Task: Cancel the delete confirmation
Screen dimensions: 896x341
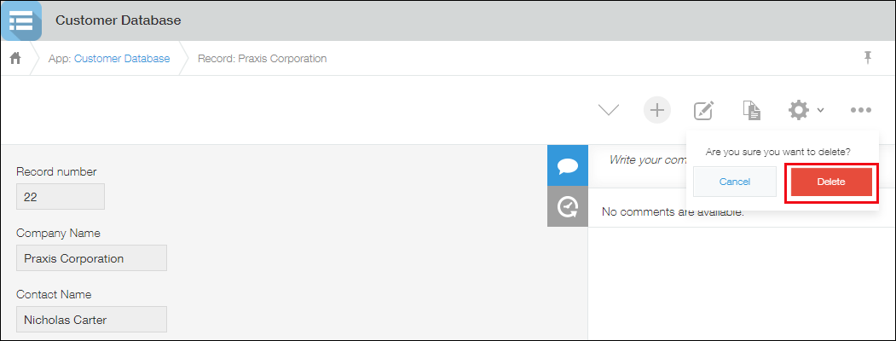Action: coord(734,182)
